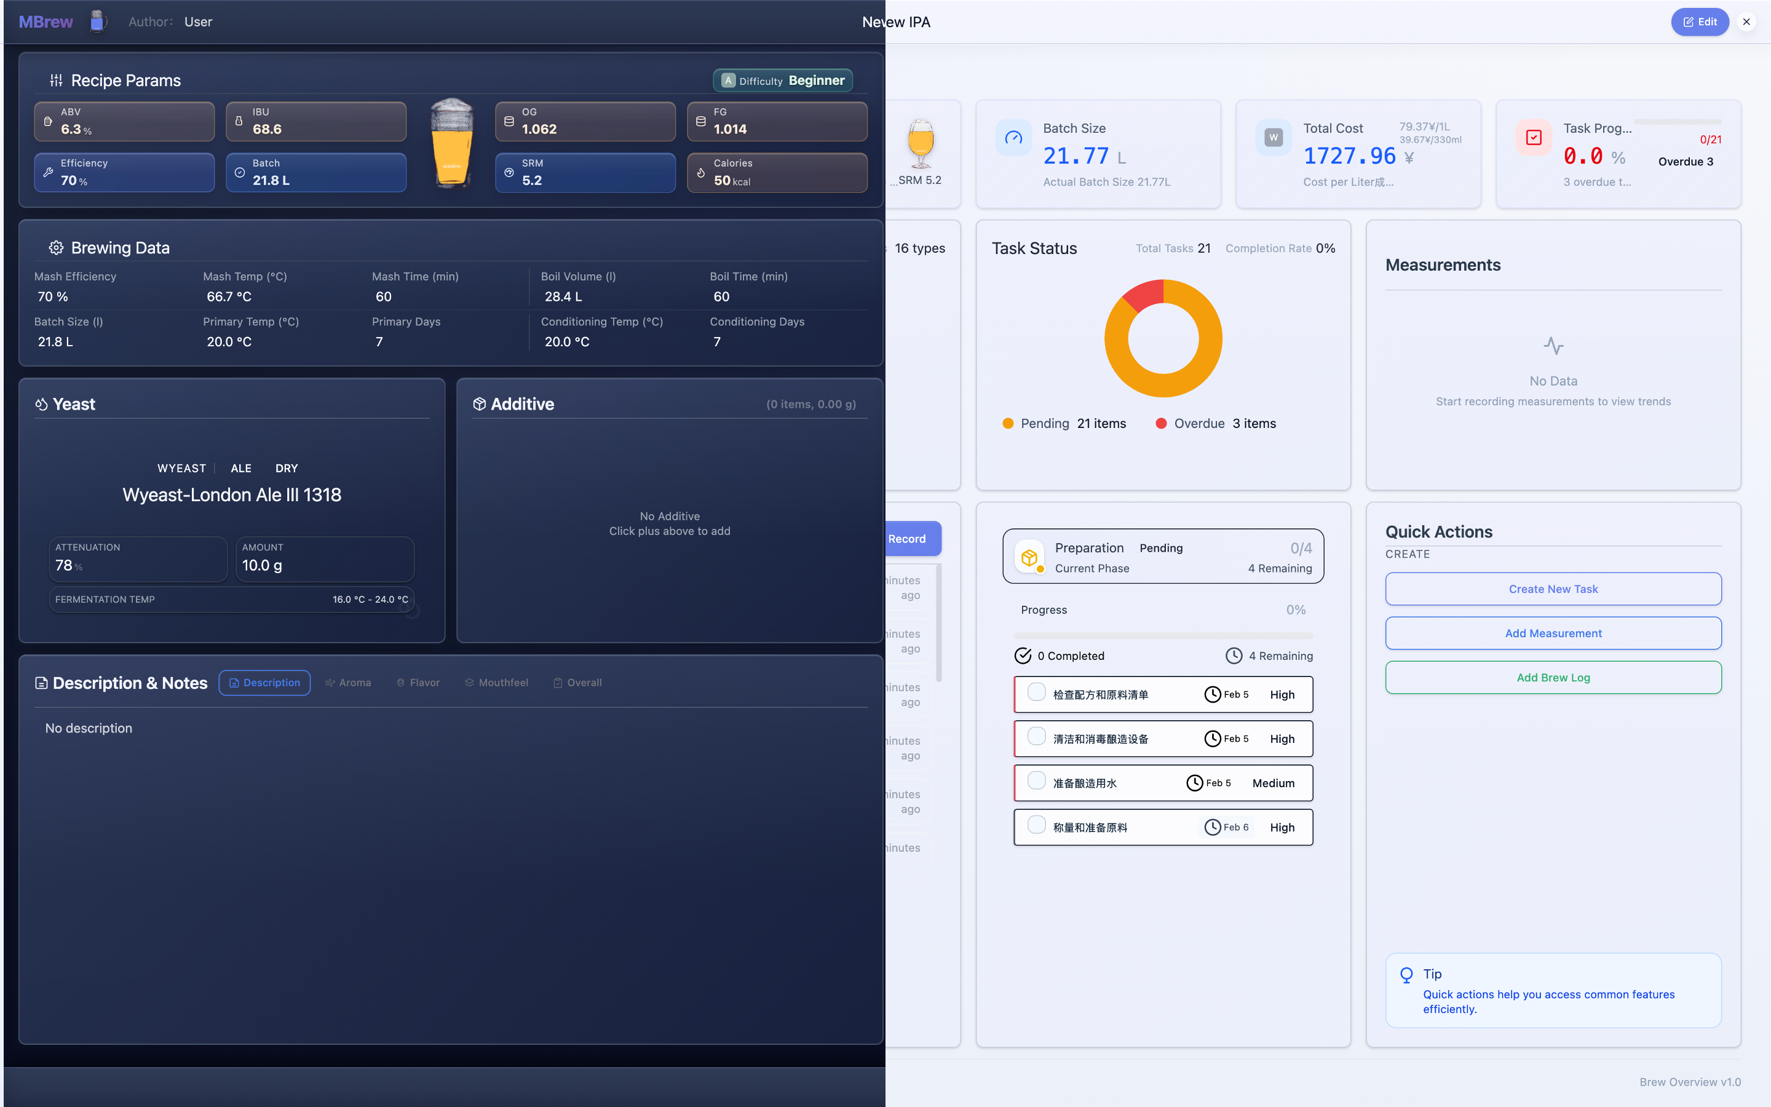Click the Preparation progress bar

[1162, 635]
